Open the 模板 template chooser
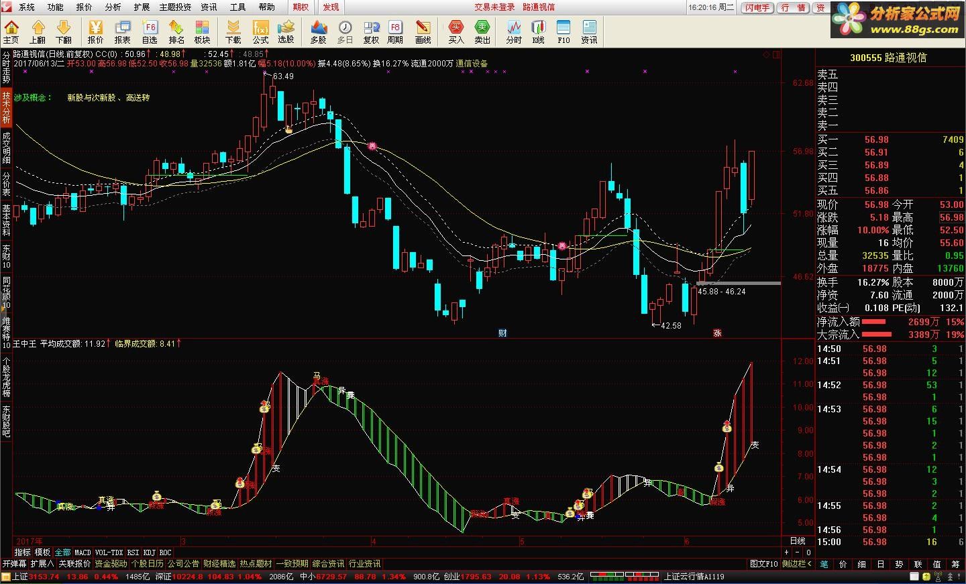The width and height of the screenshot is (966, 584). (x=42, y=552)
